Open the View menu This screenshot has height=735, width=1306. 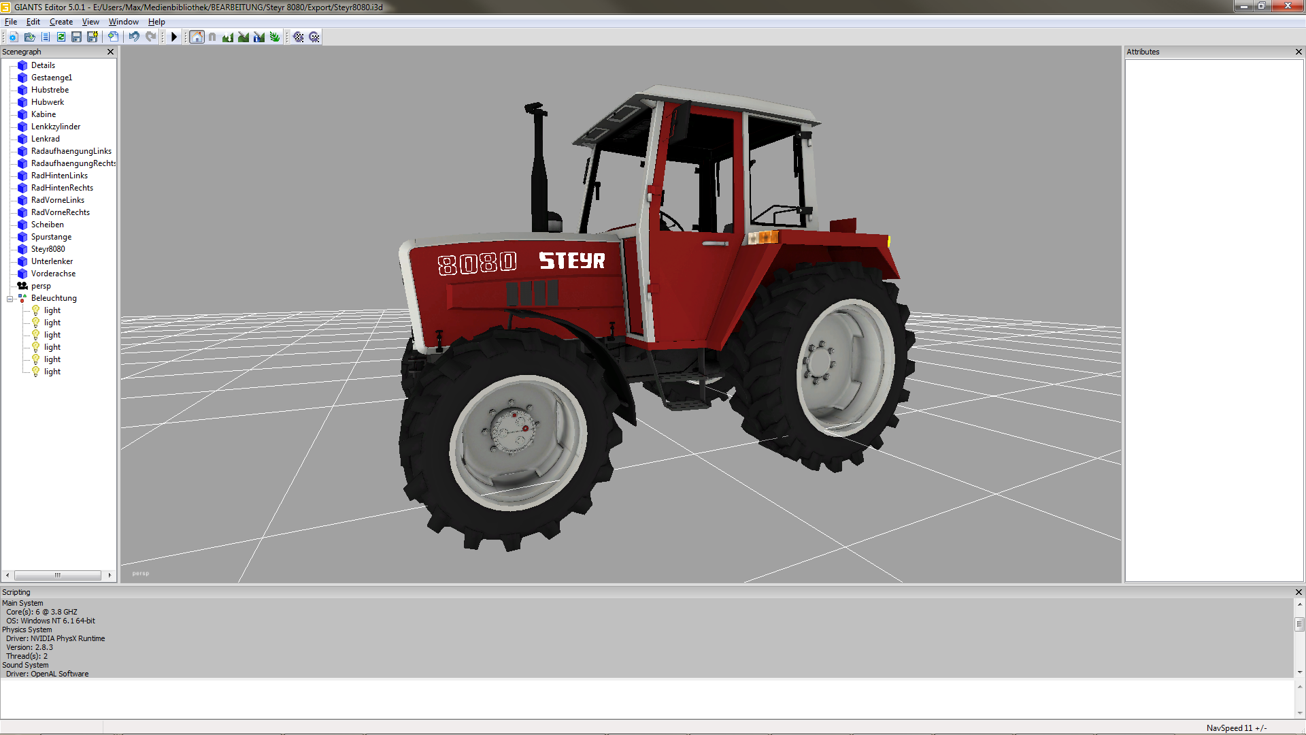click(90, 22)
